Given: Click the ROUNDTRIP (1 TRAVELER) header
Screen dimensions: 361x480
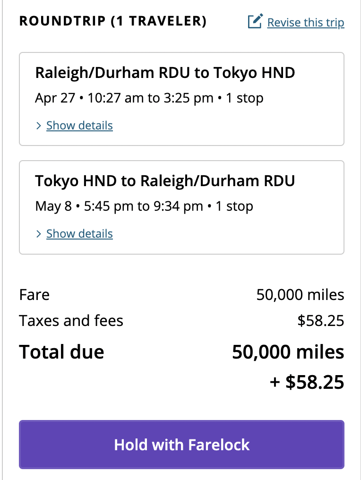Looking at the screenshot, I should point(113,21).
